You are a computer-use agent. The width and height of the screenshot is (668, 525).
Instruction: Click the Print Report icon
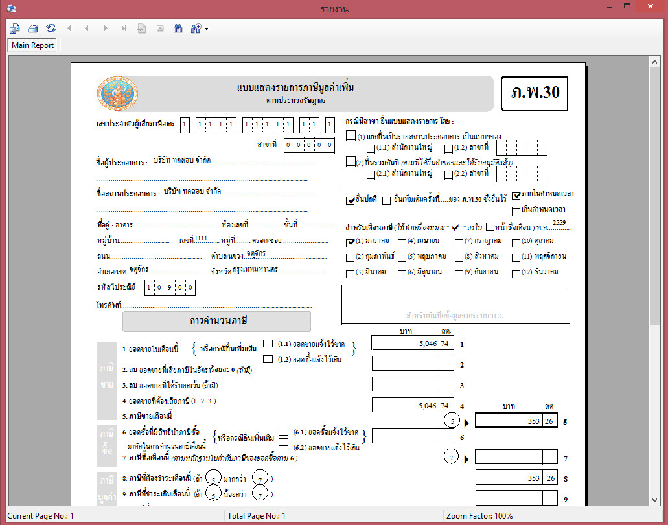[x=33, y=29]
